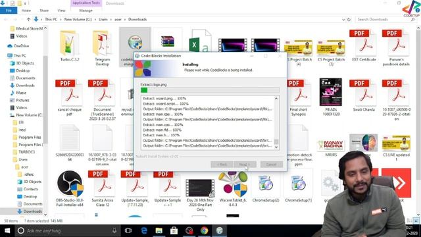Open the Windows Start menu
This screenshot has width=421, height=237.
tap(7, 230)
